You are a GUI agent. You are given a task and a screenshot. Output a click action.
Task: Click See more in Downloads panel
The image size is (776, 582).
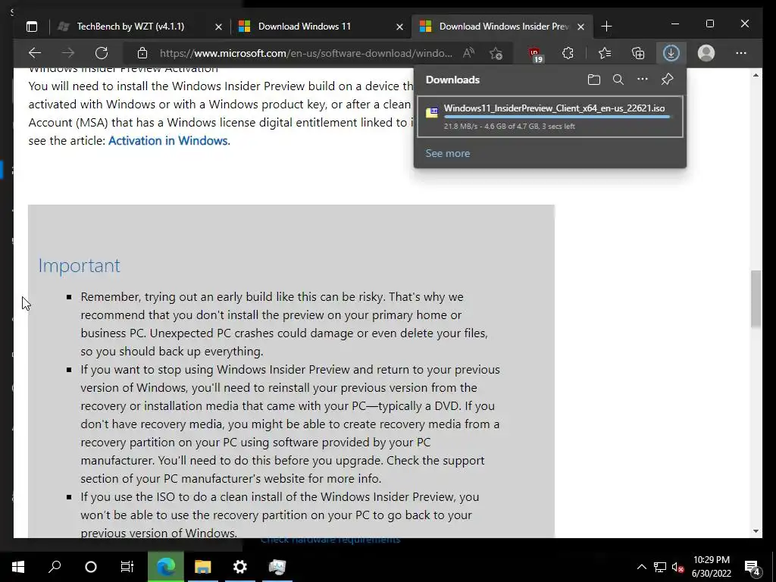coord(447,153)
